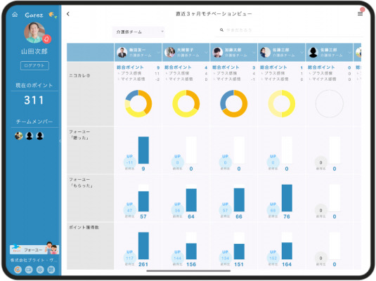This screenshot has height=281, width=376.
Task: Expand the 加藤太郎 column header chevron
Action: click(254, 52)
